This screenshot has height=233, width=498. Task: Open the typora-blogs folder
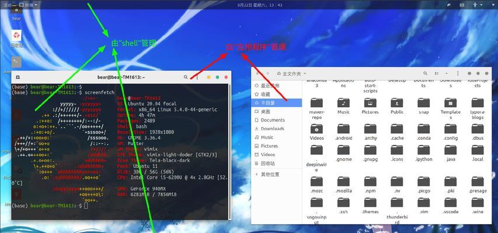pos(478,108)
